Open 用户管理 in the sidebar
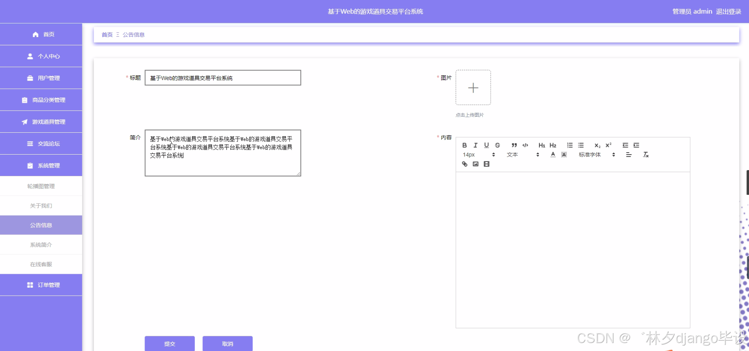Screen dimensions: 749x351 (41, 78)
